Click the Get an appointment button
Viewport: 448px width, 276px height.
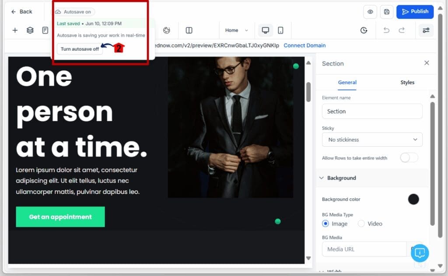click(x=60, y=217)
